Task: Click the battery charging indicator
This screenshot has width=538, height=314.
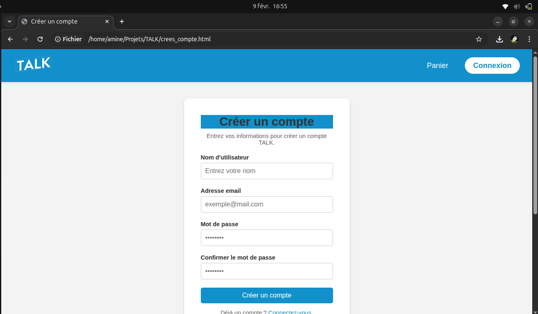Action: pos(529,6)
